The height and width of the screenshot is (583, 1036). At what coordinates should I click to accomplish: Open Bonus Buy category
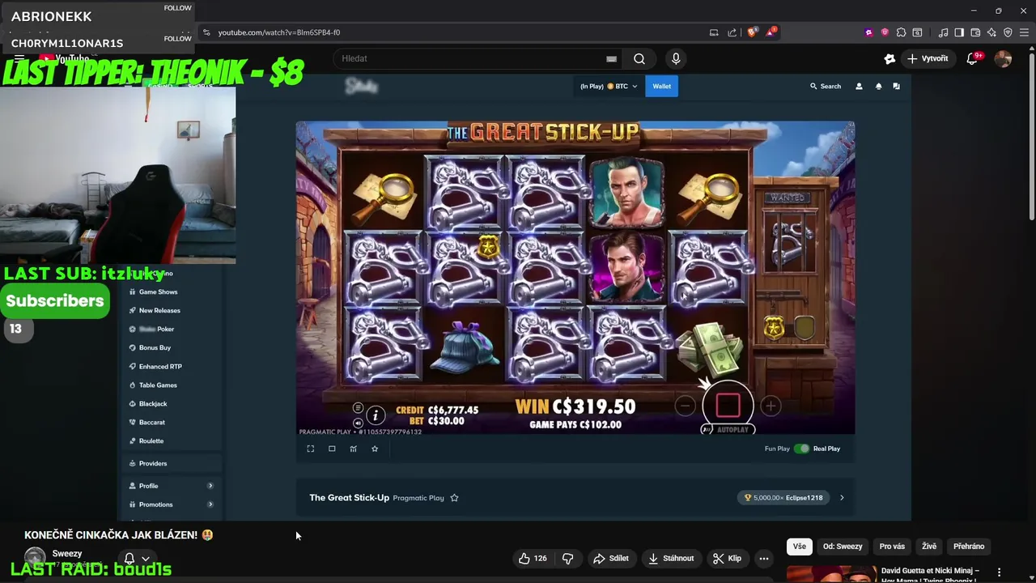(155, 347)
